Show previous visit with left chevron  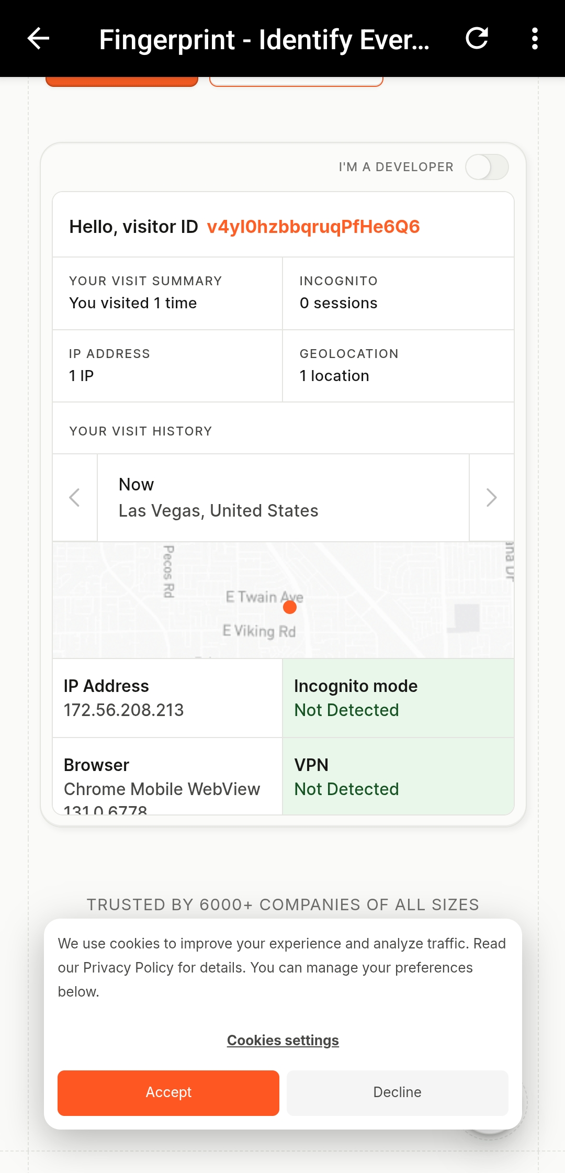[75, 497]
